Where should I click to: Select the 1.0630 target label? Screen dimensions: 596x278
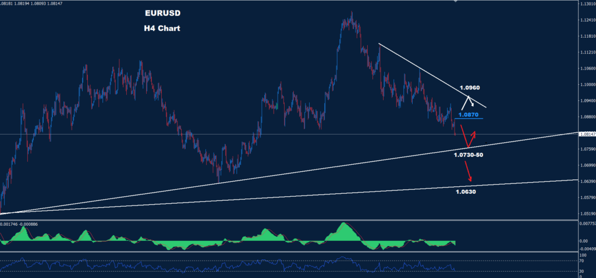tap(466, 192)
